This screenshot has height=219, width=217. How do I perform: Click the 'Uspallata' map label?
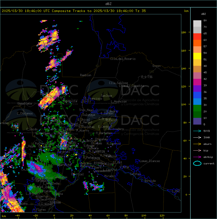coord(25,104)
